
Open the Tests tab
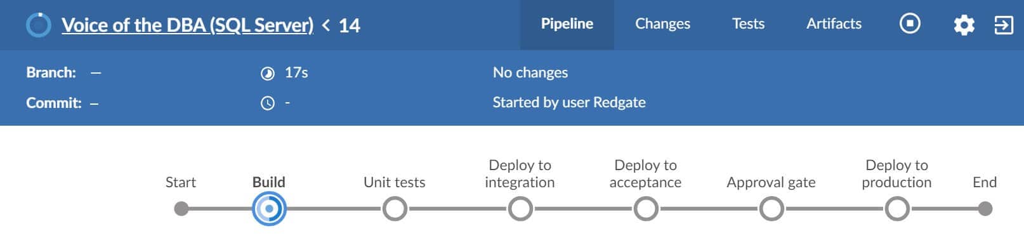pyautogui.click(x=748, y=24)
